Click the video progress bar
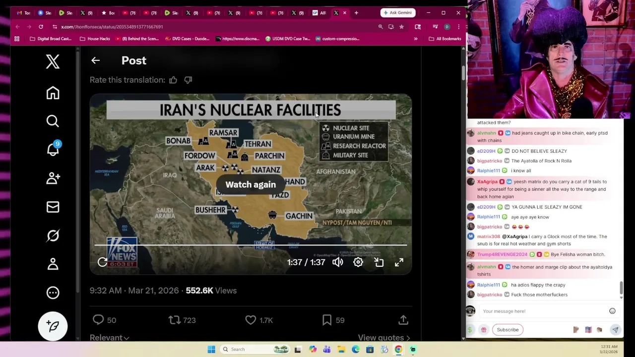The height and width of the screenshot is (357, 635). pyautogui.click(x=251, y=245)
